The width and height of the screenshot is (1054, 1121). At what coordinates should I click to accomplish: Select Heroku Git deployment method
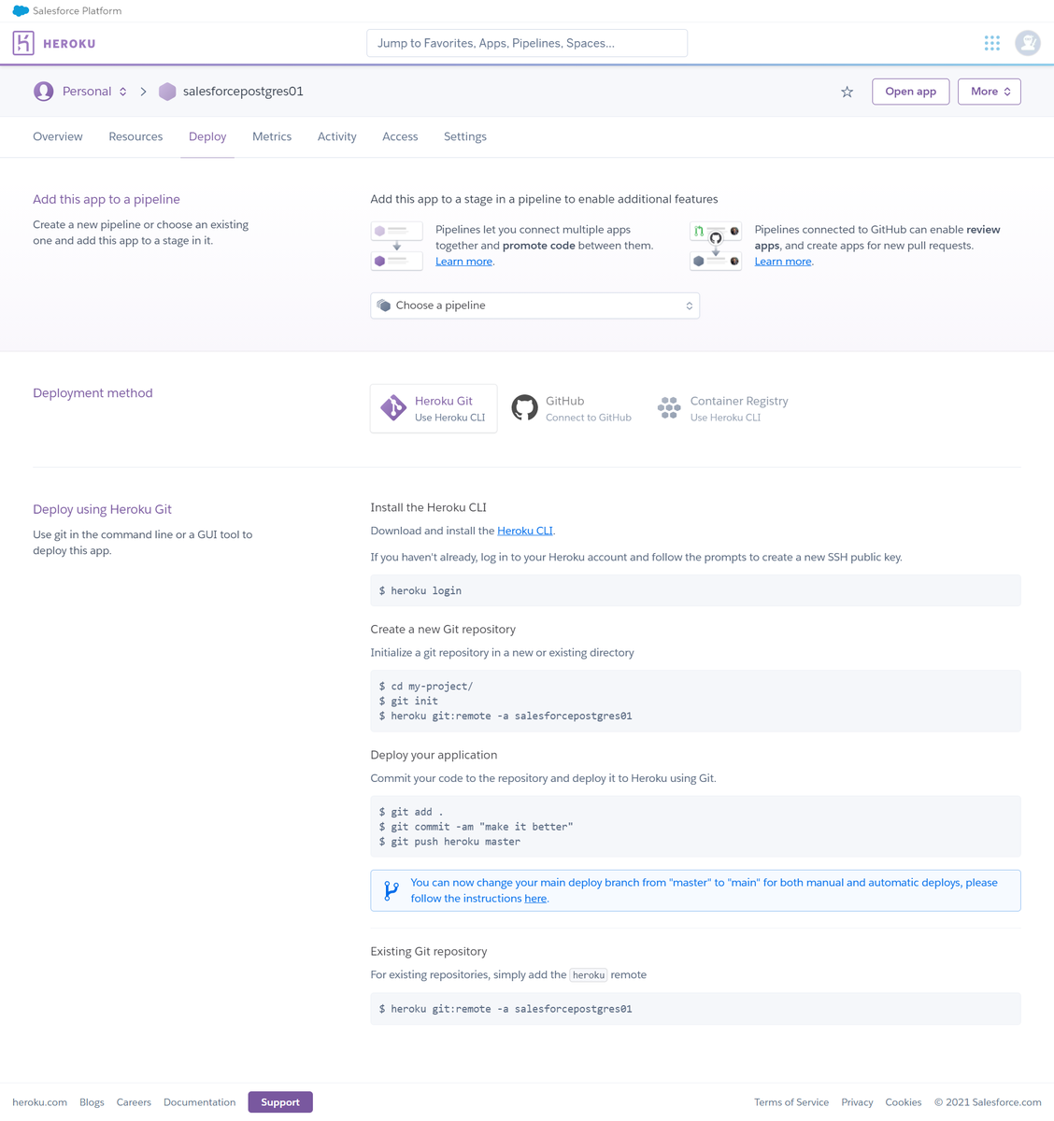434,408
